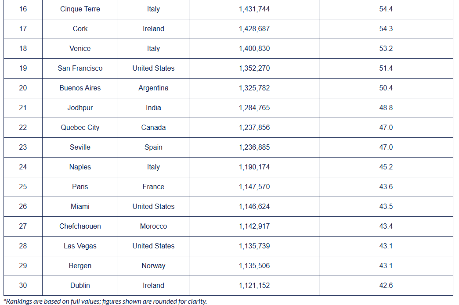The height and width of the screenshot is (305, 459).
Task: Click the Buenos Aires city cell
Action: point(80,88)
